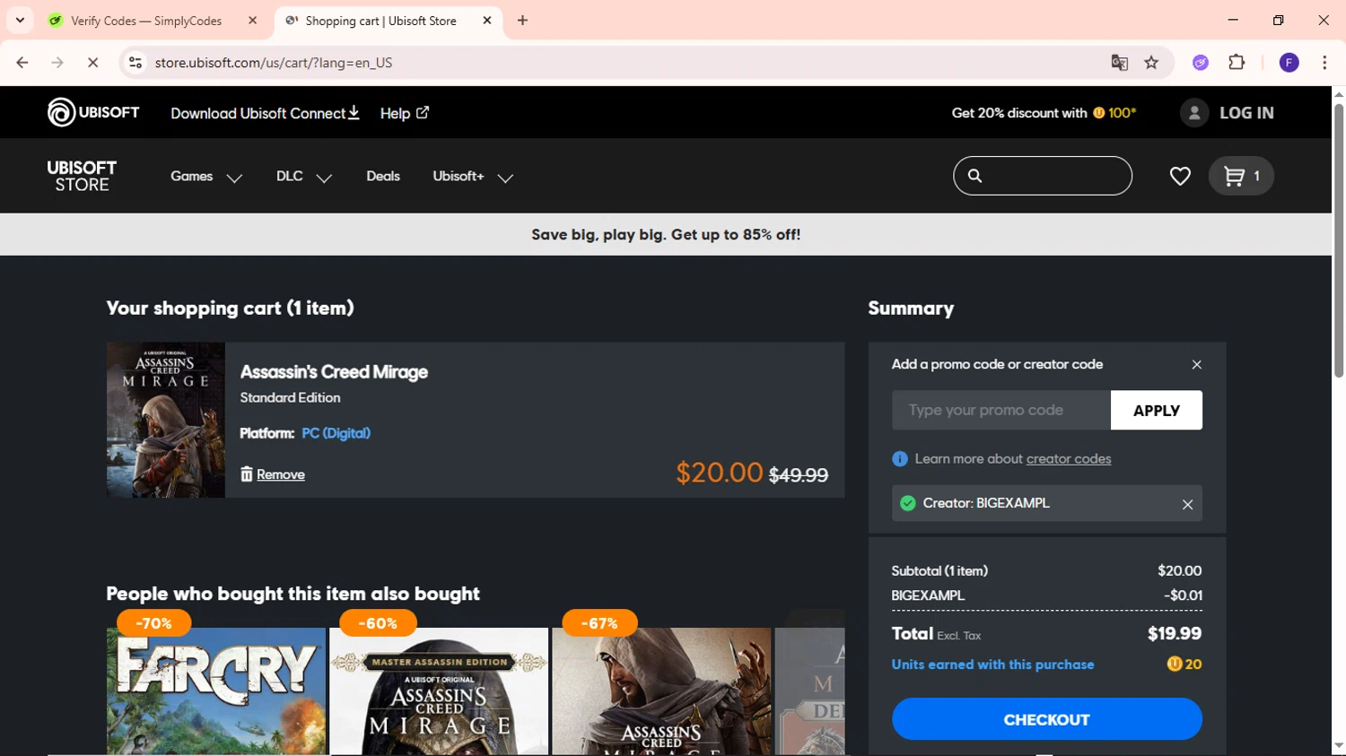Open the creator codes link
Viewport: 1346px width, 756px height.
pos(1069,458)
